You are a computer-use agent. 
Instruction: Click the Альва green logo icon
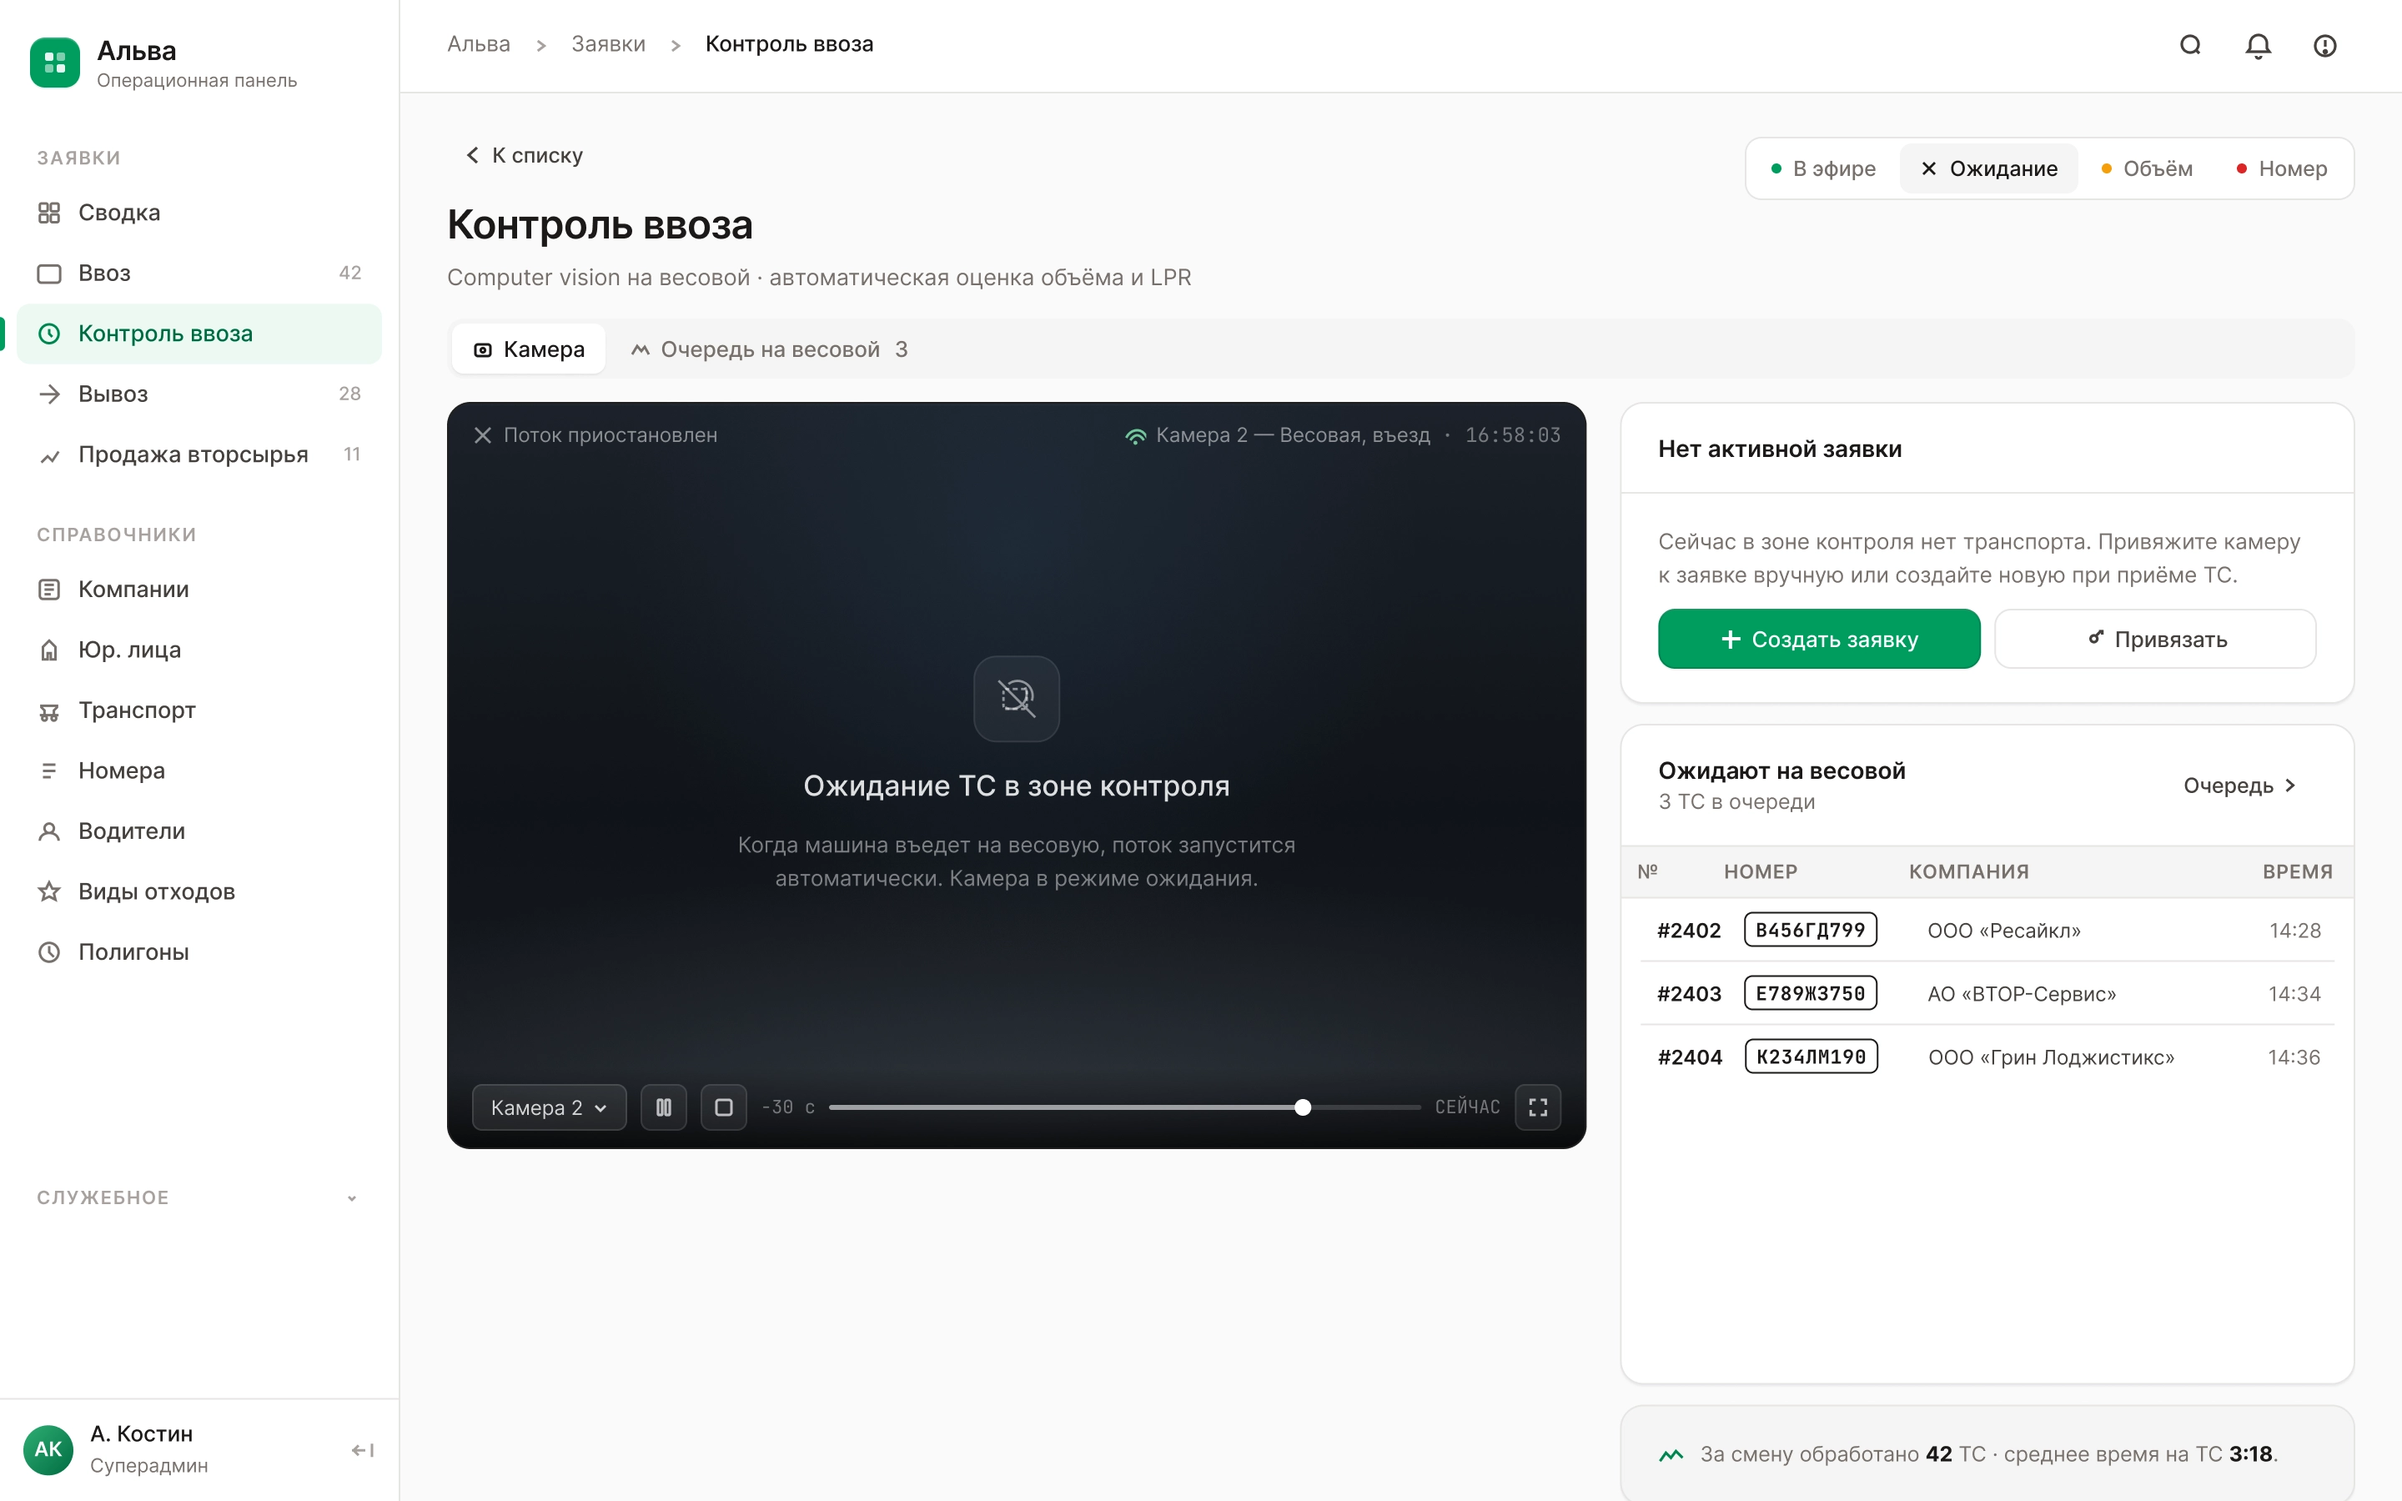coord(54,63)
